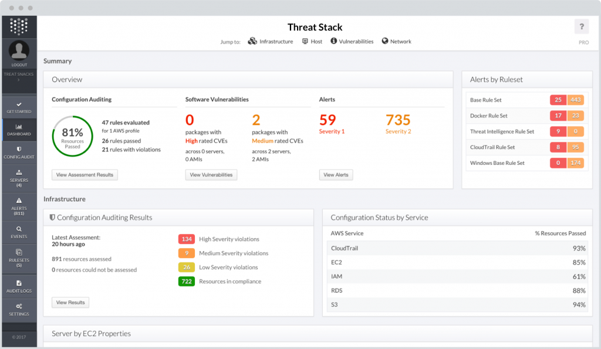Jump to the Vulnerabilities section

(352, 42)
